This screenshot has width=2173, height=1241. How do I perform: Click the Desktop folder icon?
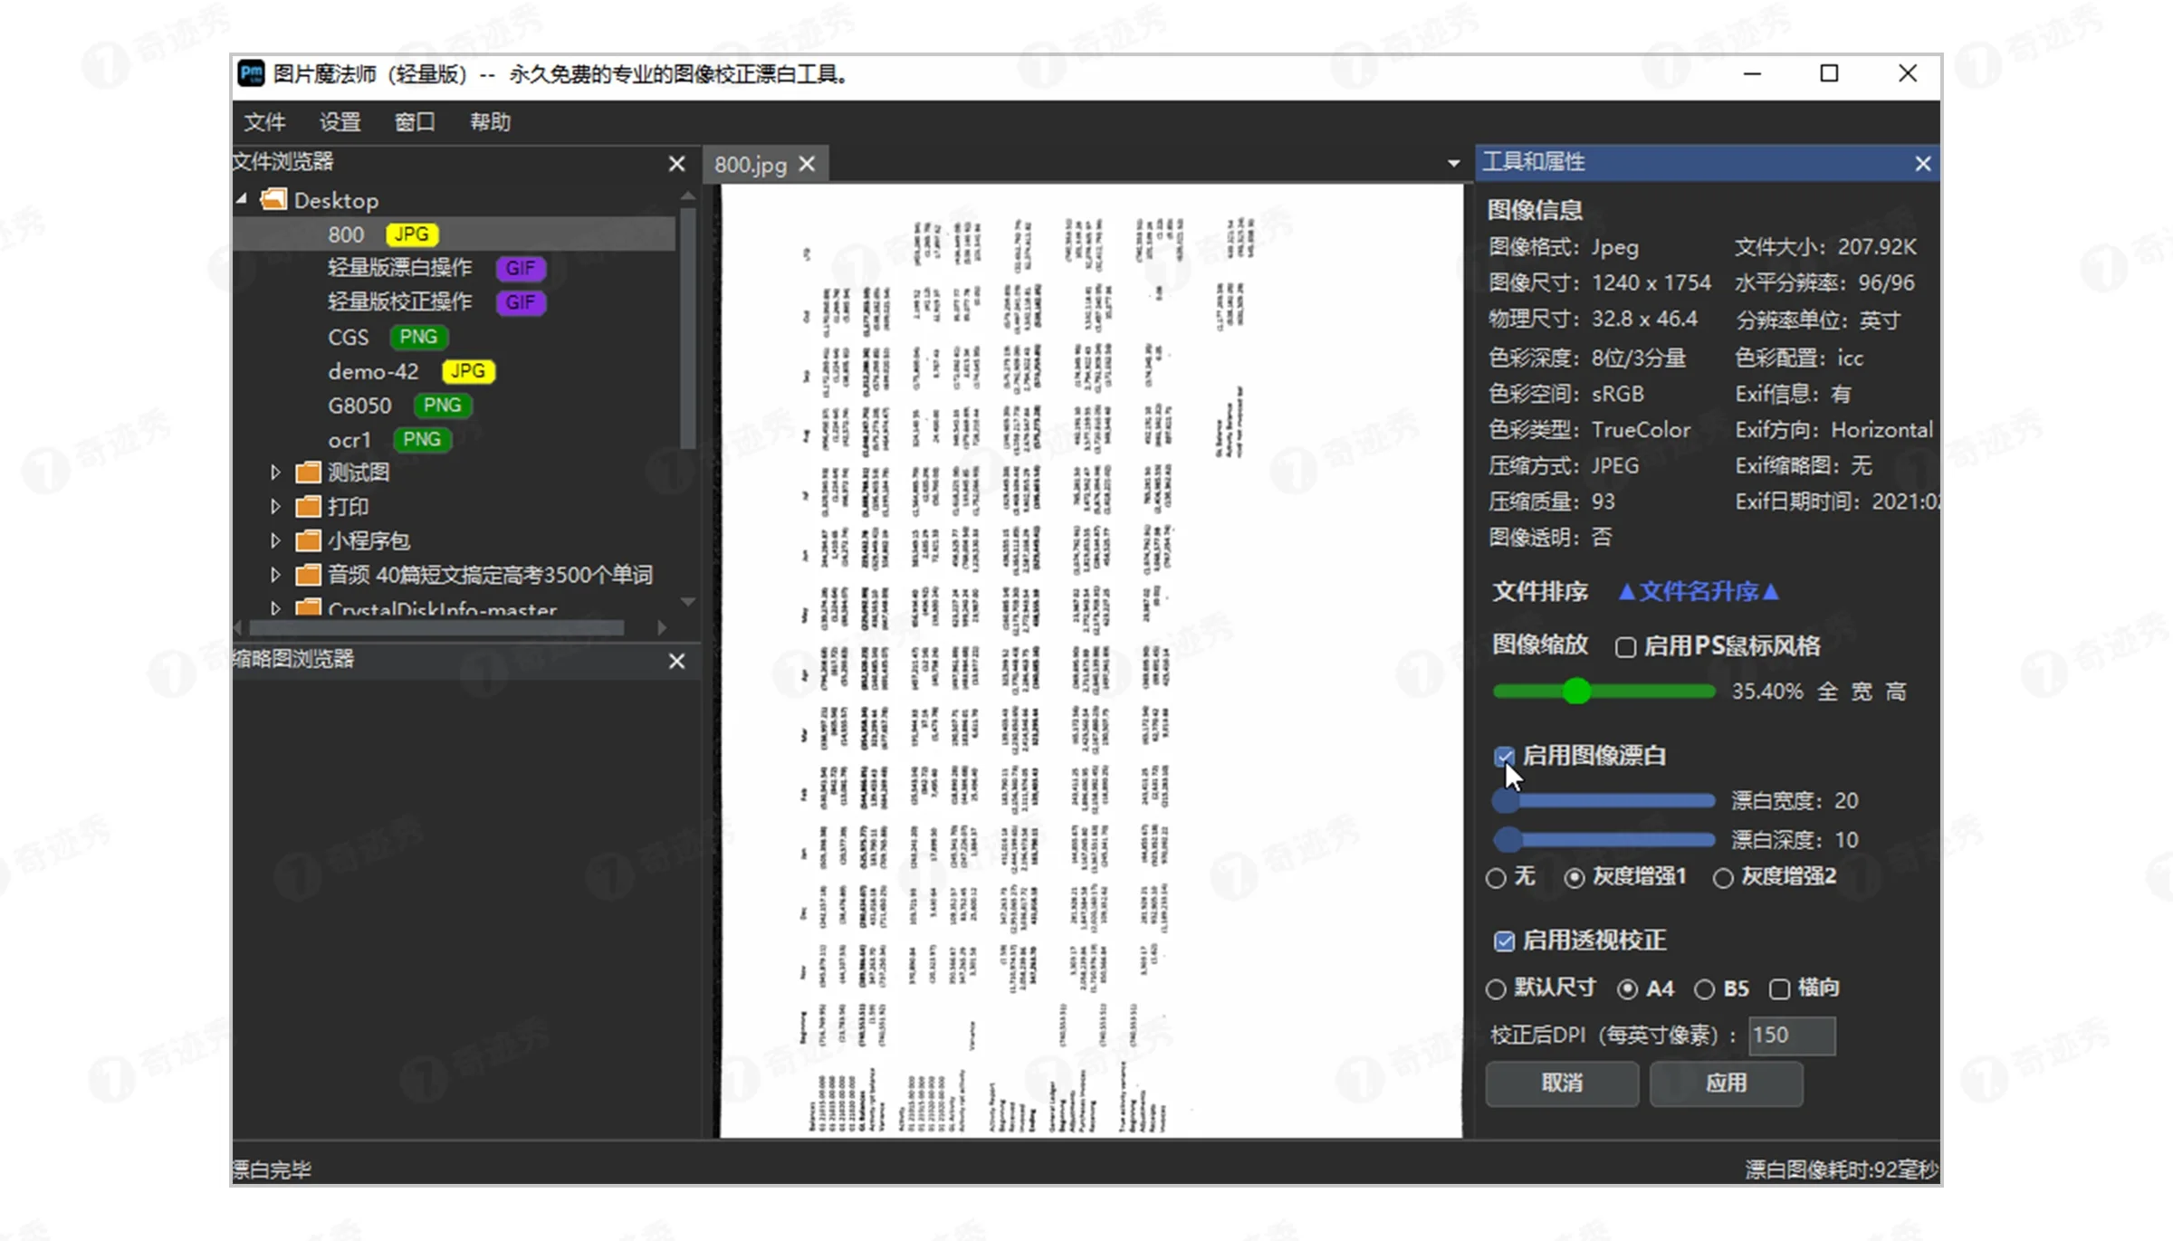click(273, 199)
